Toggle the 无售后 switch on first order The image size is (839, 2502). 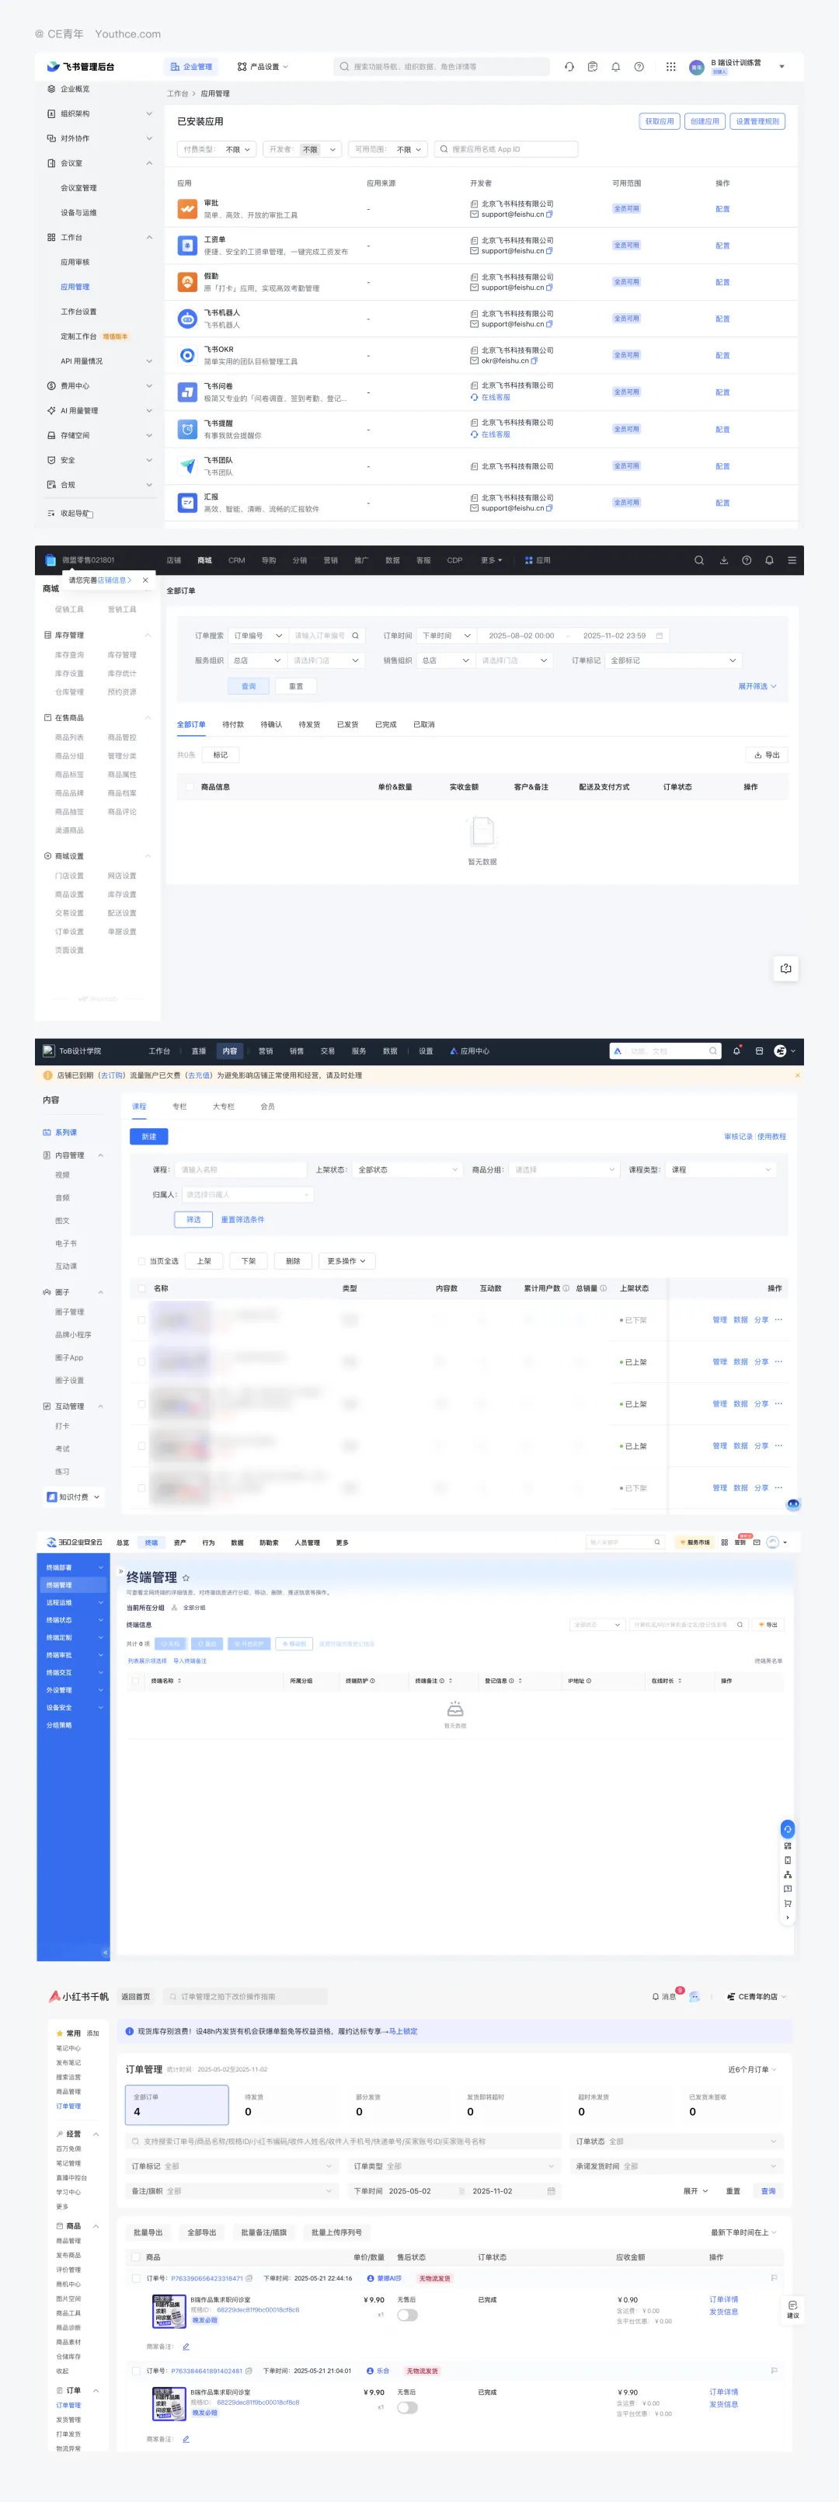click(x=407, y=2315)
